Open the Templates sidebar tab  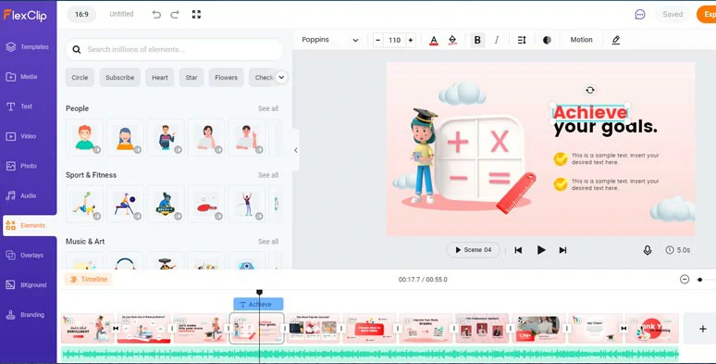(28, 46)
